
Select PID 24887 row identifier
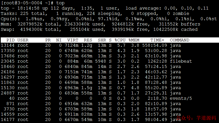(x=8, y=93)
